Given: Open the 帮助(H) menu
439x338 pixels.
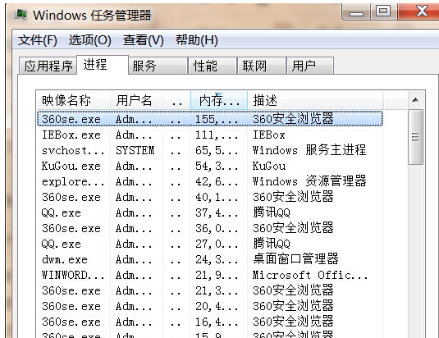Looking at the screenshot, I should click(x=197, y=40).
